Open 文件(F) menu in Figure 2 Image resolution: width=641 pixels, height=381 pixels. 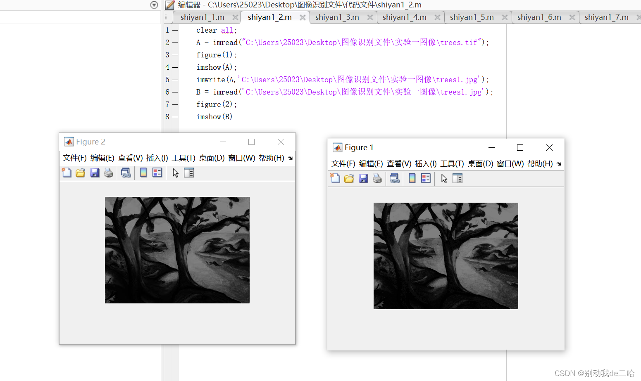pyautogui.click(x=75, y=158)
